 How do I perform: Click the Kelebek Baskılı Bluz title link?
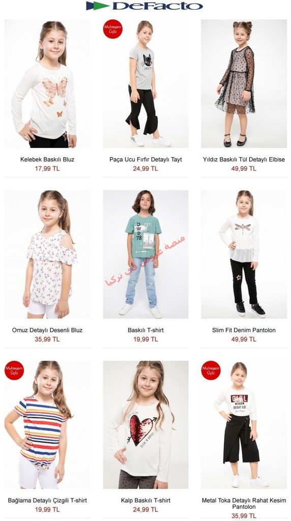click(47, 159)
